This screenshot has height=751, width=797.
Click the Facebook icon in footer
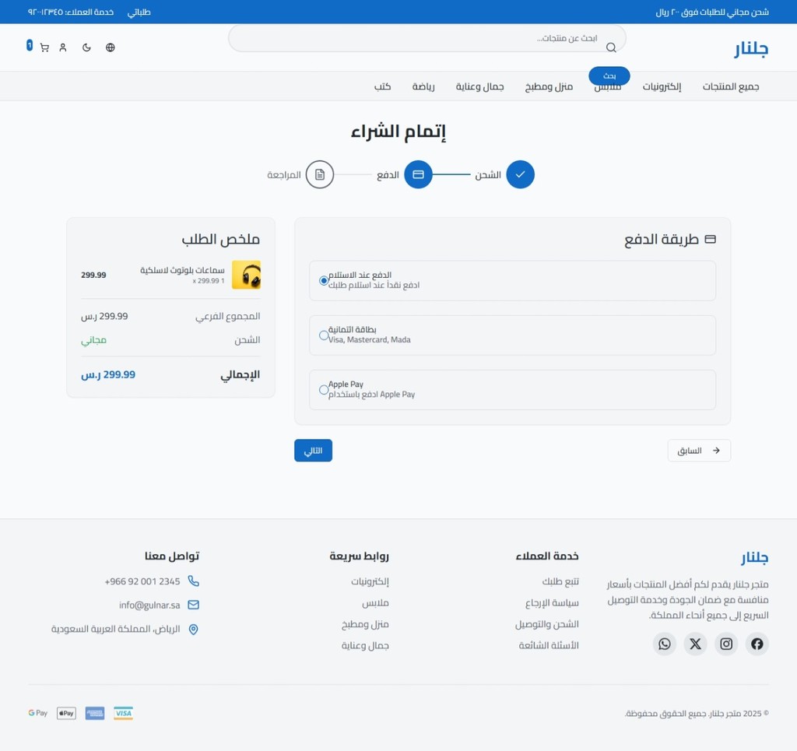coord(757,644)
